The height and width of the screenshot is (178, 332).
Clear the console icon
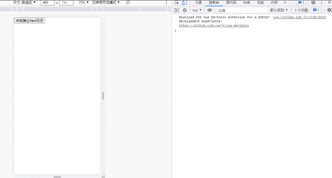click(185, 10)
